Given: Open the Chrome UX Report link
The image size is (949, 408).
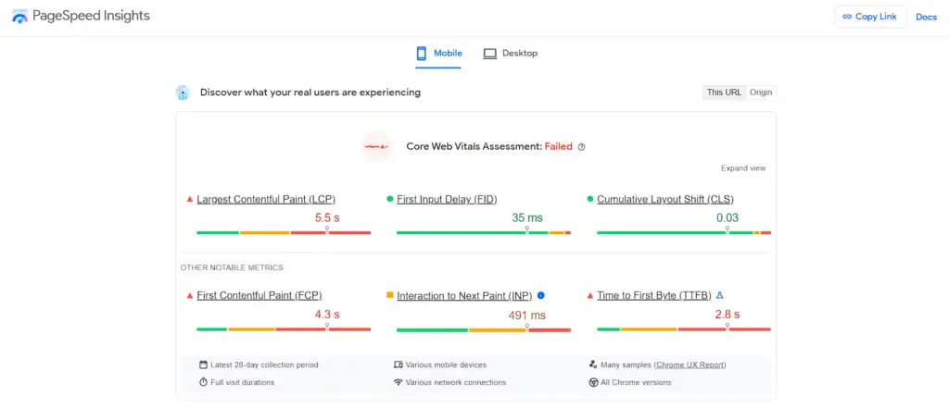Looking at the screenshot, I should [x=690, y=365].
